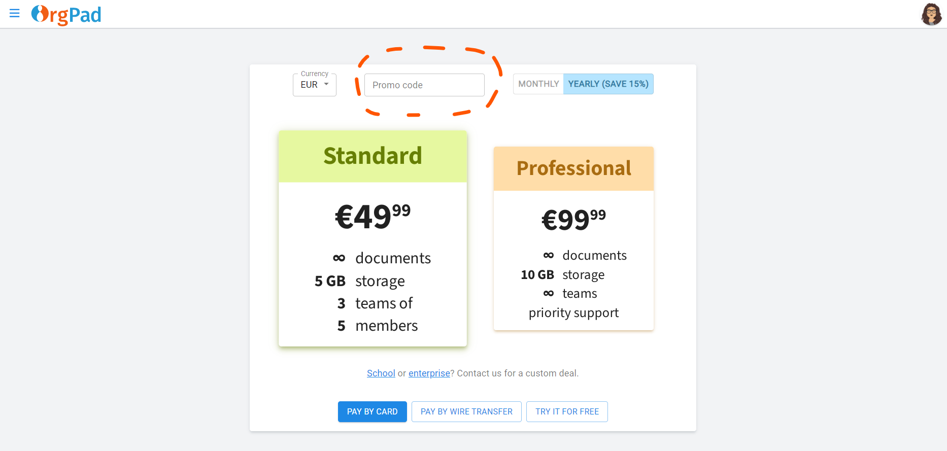Open the user avatar profile menu

pos(931,14)
